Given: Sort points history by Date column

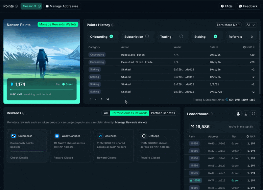Looking at the screenshot, I should tap(214, 47).
